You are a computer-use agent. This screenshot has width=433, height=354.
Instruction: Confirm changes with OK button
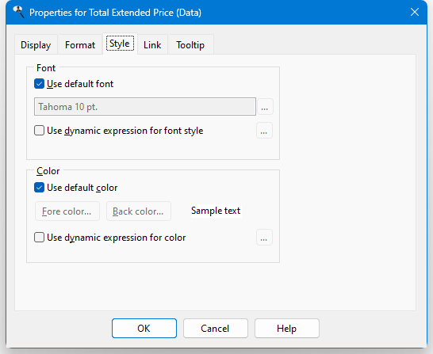coord(144,329)
